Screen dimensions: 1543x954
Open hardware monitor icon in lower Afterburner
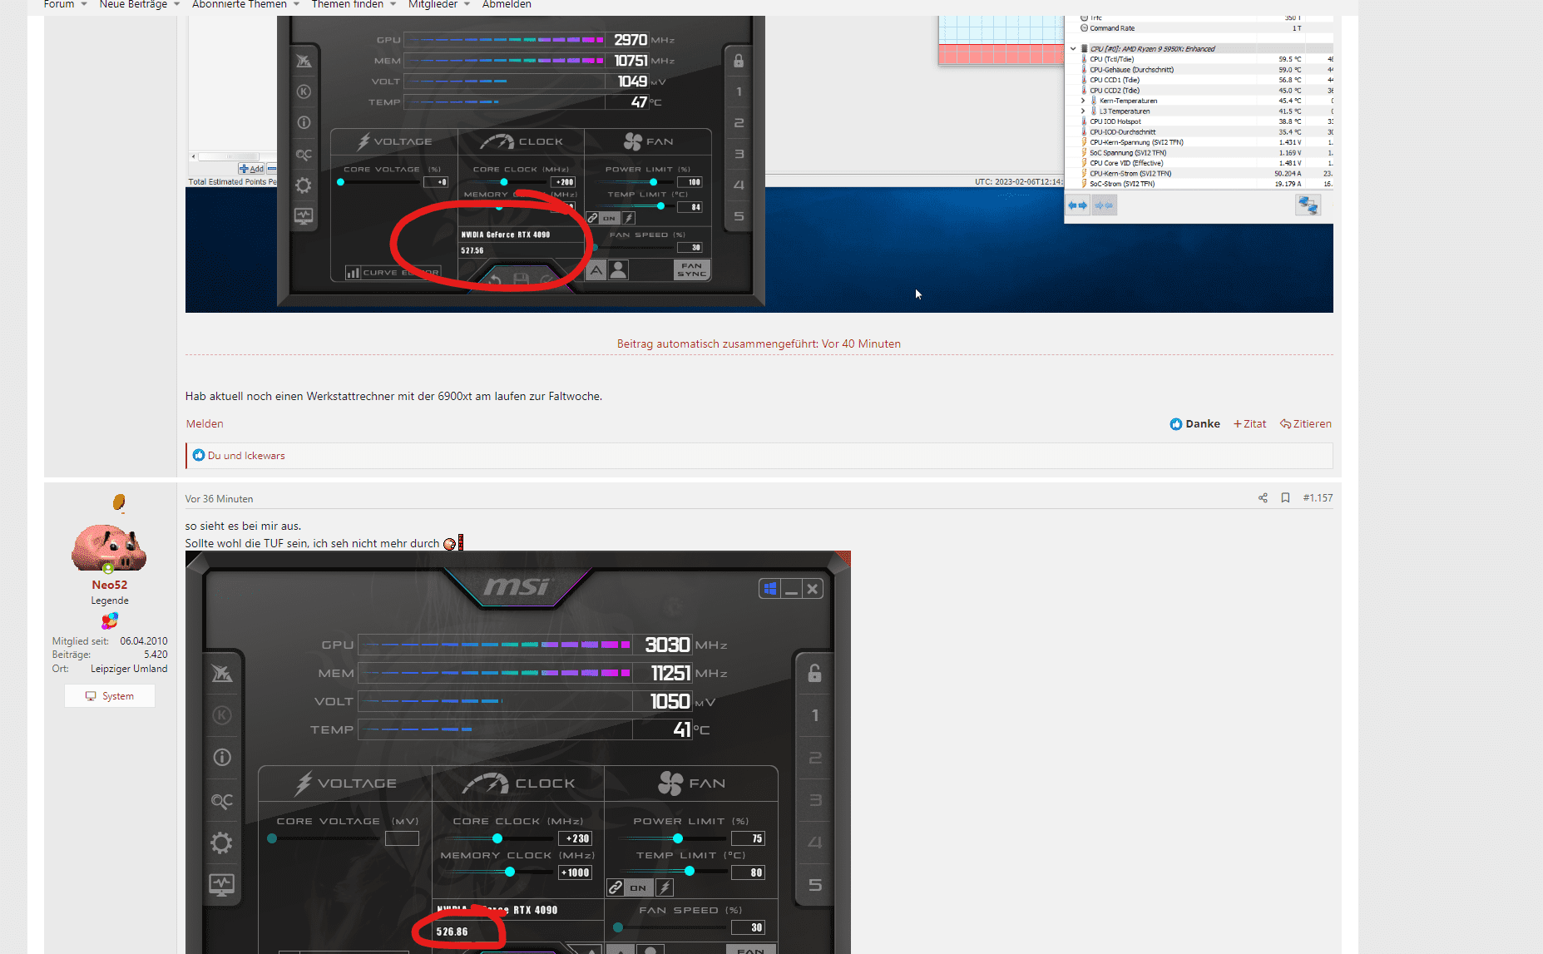[x=221, y=885]
